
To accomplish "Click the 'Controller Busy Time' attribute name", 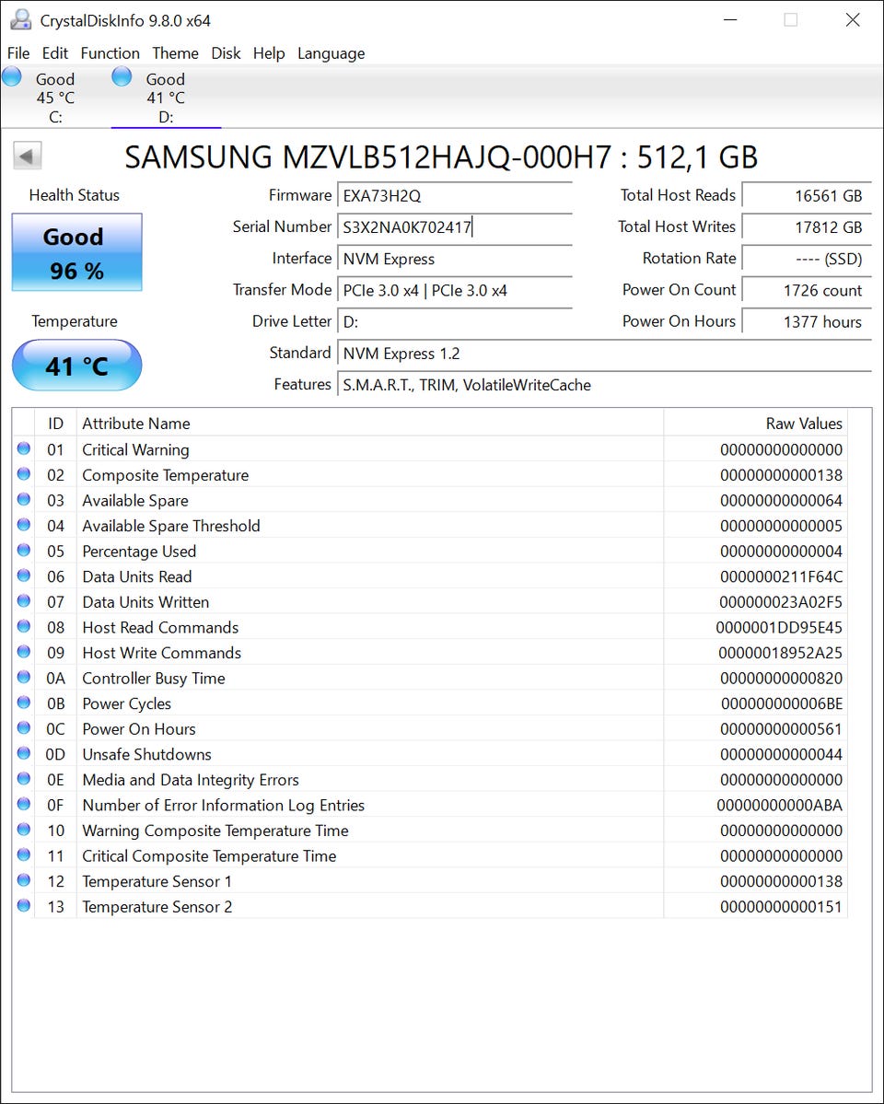I will coord(154,678).
